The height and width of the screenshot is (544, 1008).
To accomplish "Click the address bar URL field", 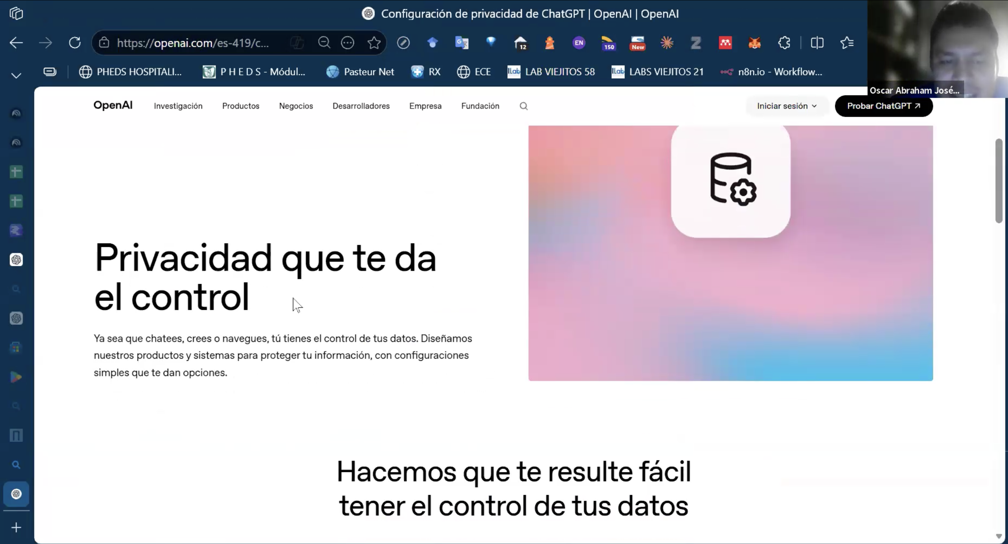I will coord(193,43).
